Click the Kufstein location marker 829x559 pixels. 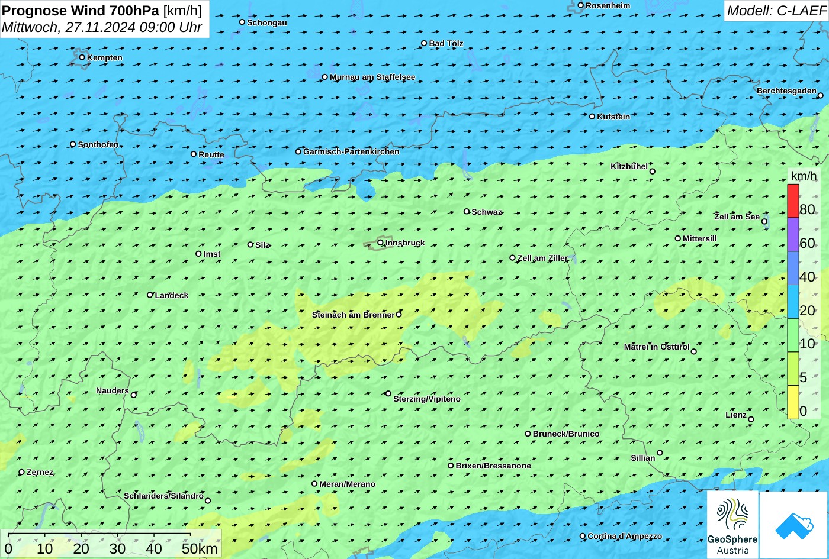point(592,117)
